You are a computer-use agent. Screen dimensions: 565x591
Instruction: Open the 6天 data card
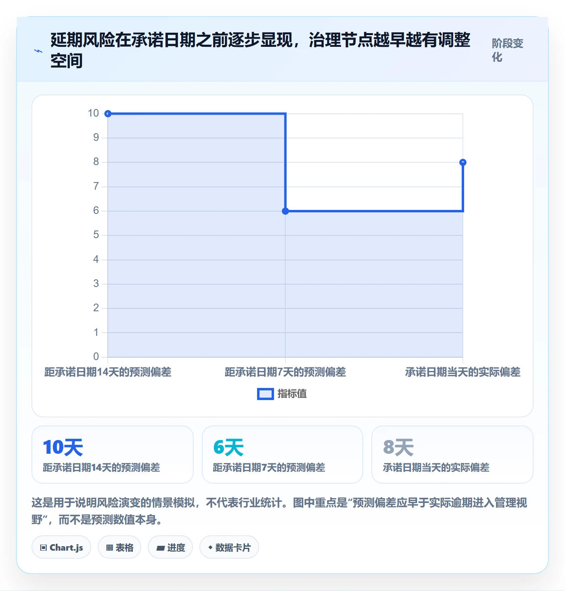282,455
